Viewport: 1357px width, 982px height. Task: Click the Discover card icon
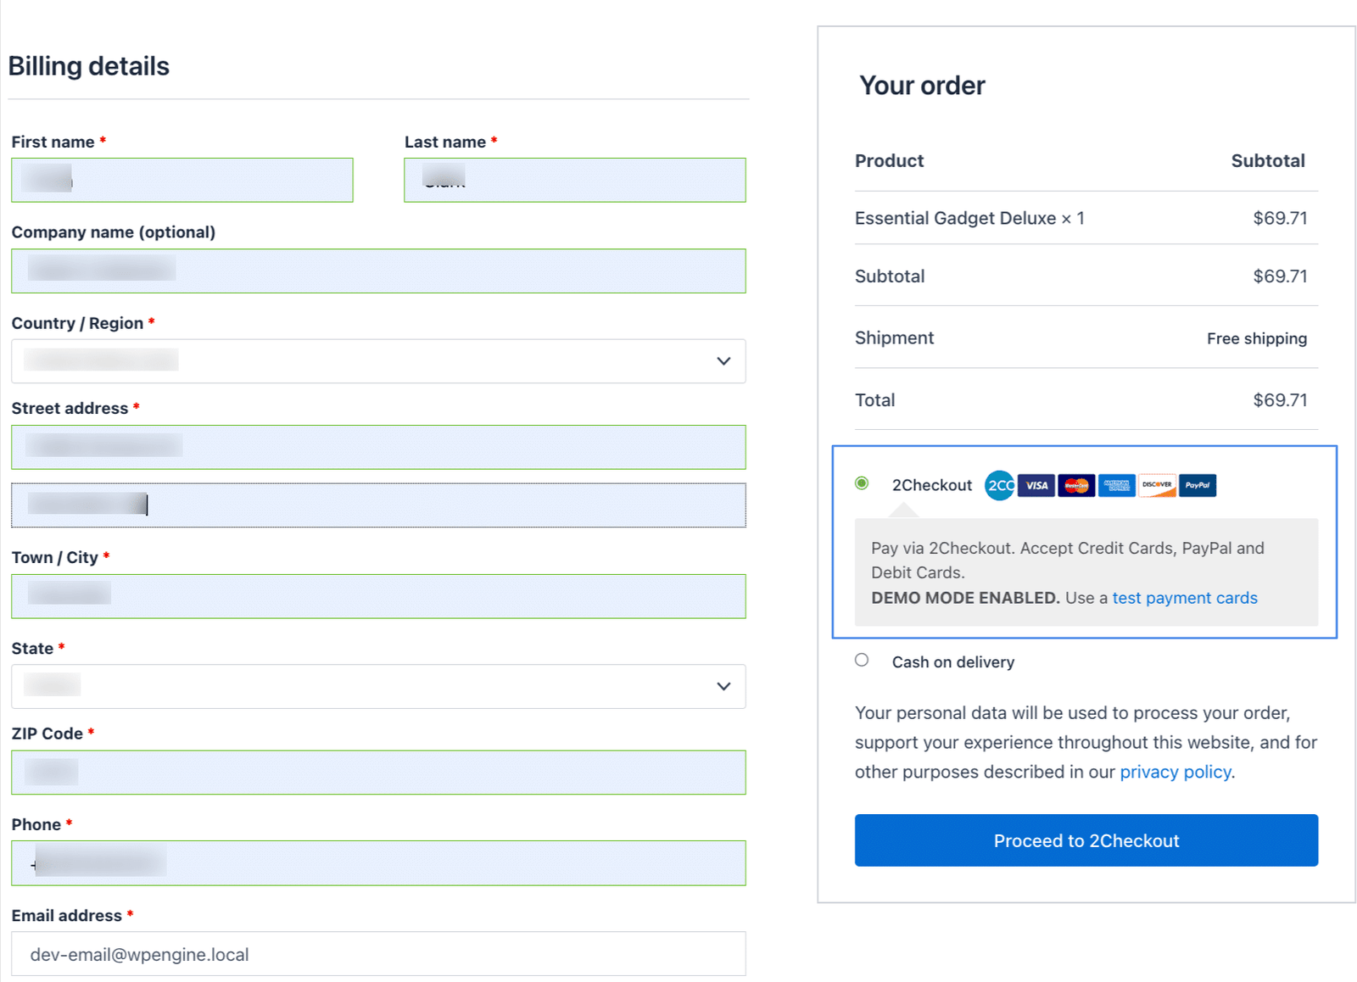pyautogui.click(x=1157, y=485)
